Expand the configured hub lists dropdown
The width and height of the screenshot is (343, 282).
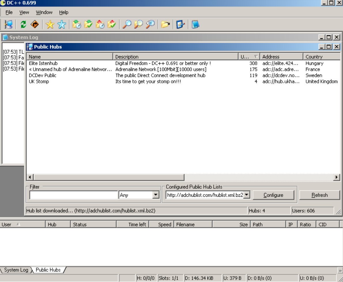246,195
